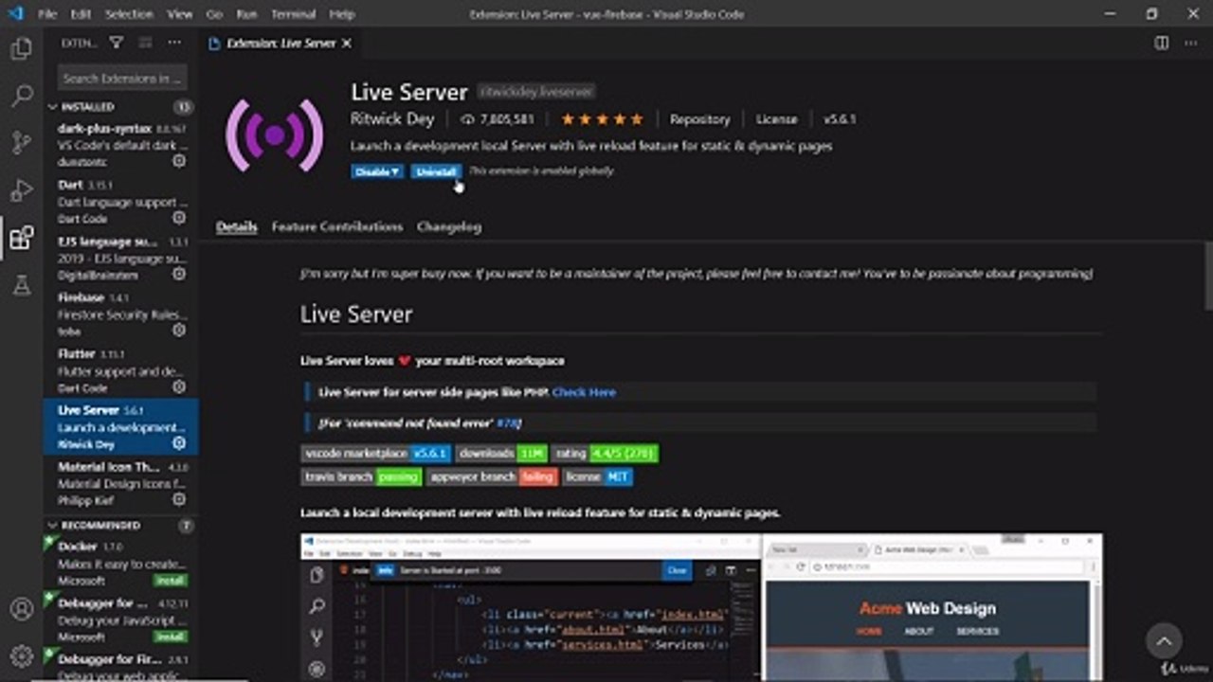Open the Edit menu

pyautogui.click(x=81, y=14)
